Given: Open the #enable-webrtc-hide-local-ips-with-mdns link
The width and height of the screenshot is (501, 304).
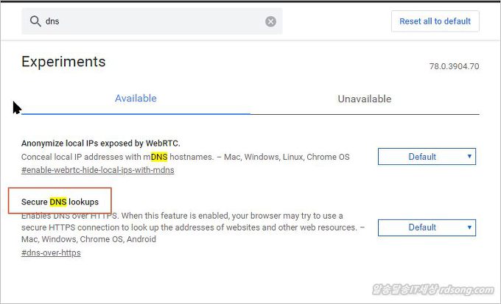Looking at the screenshot, I should click(x=97, y=170).
